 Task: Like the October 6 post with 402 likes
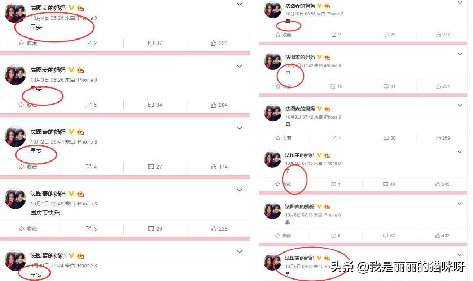(x=443, y=236)
